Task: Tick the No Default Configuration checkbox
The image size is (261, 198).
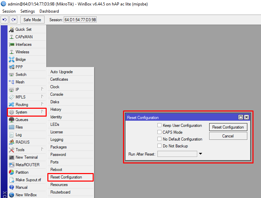Action: click(159, 139)
